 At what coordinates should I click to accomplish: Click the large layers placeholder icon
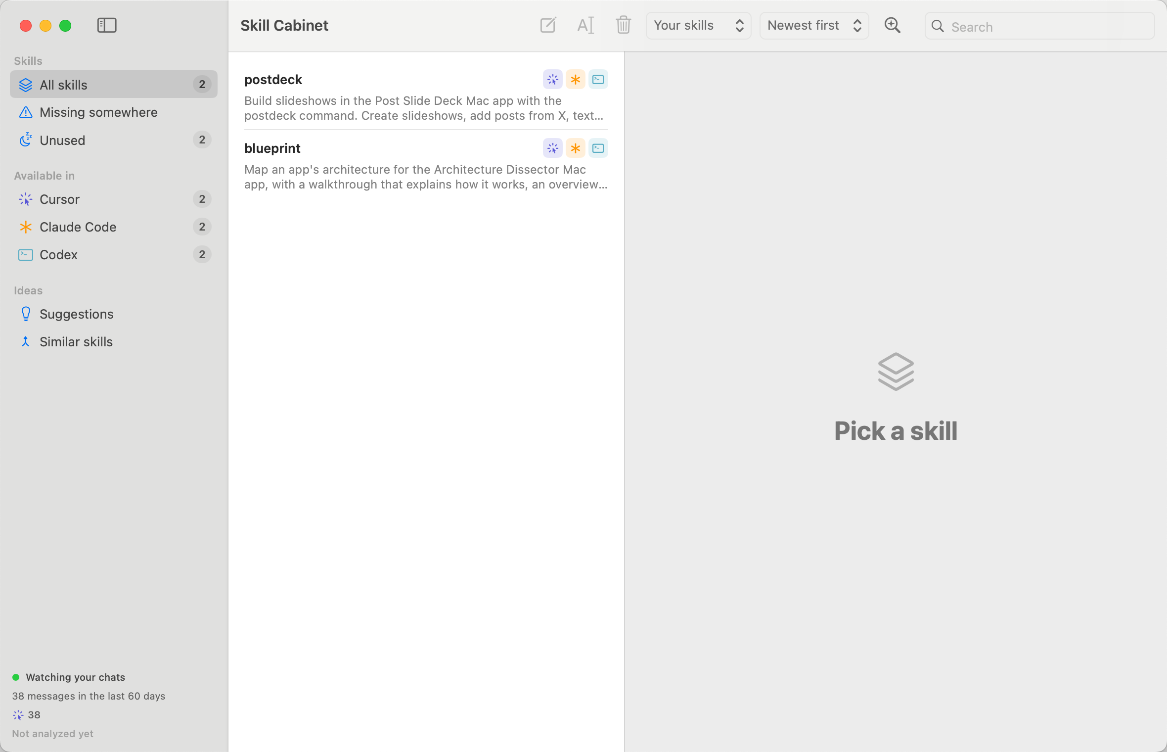896,372
